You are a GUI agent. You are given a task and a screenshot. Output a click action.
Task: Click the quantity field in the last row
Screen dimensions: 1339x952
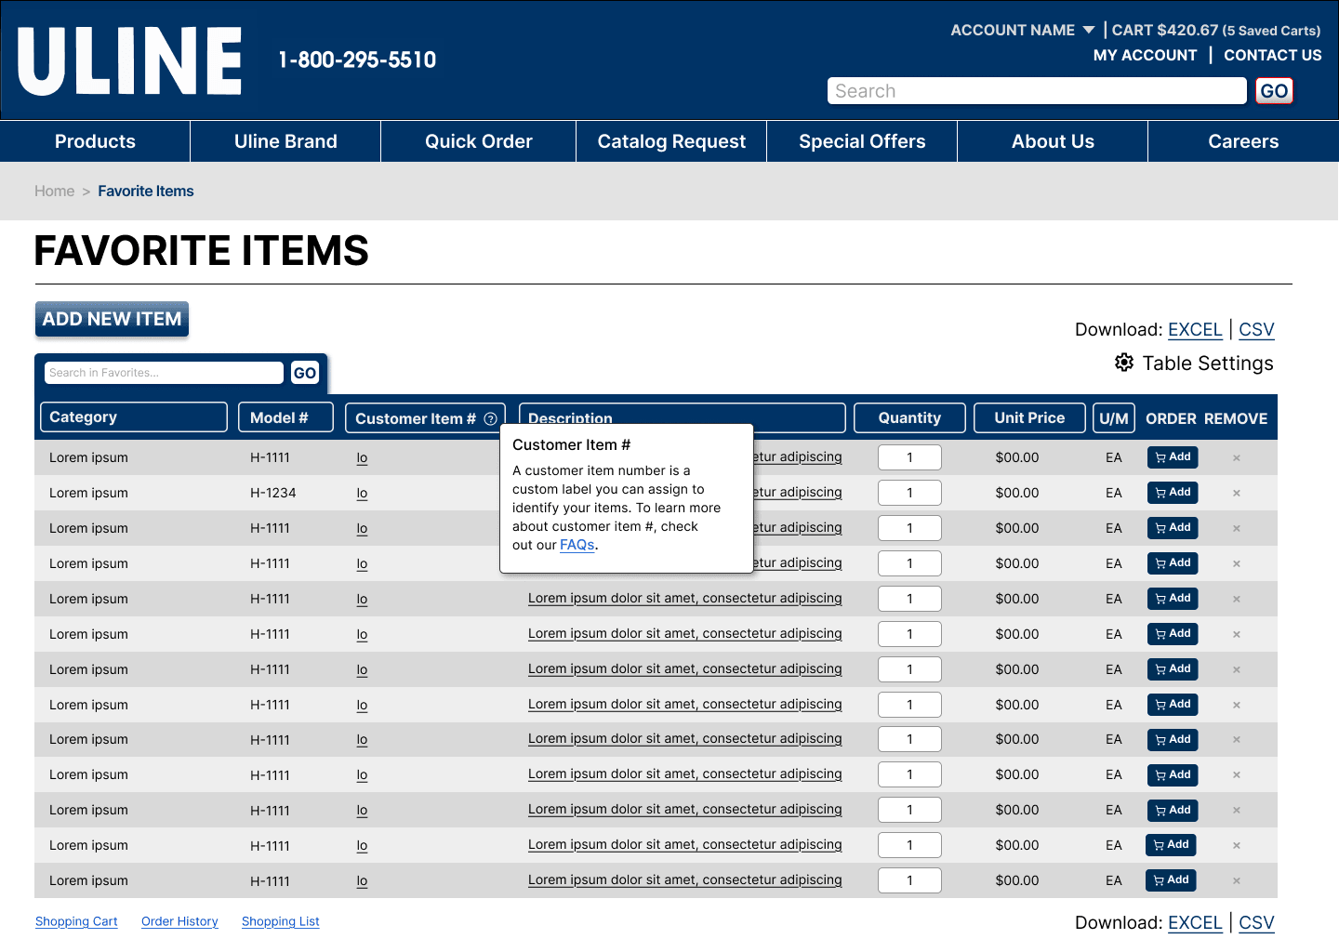(x=909, y=880)
